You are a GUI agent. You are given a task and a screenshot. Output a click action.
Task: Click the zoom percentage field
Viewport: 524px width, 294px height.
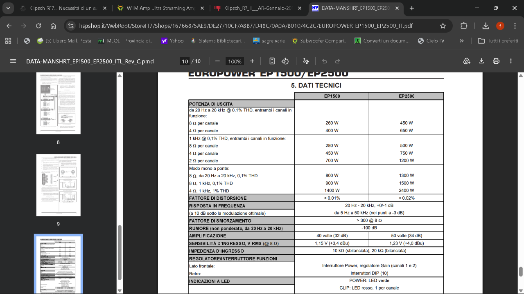(235, 61)
